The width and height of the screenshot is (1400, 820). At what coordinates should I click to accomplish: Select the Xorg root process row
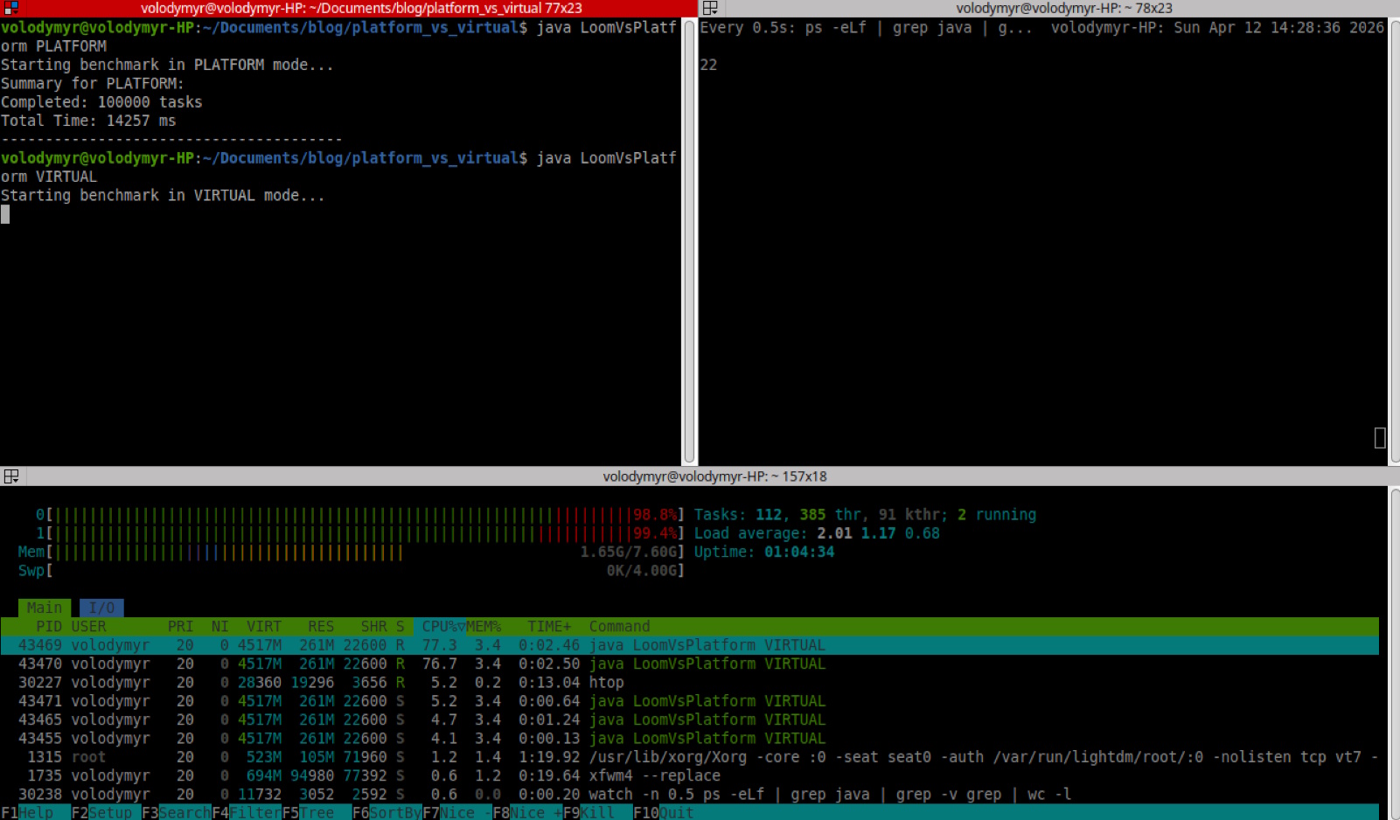click(689, 757)
